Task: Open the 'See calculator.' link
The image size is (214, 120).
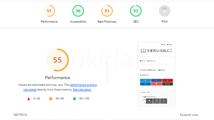Action: 82,90
